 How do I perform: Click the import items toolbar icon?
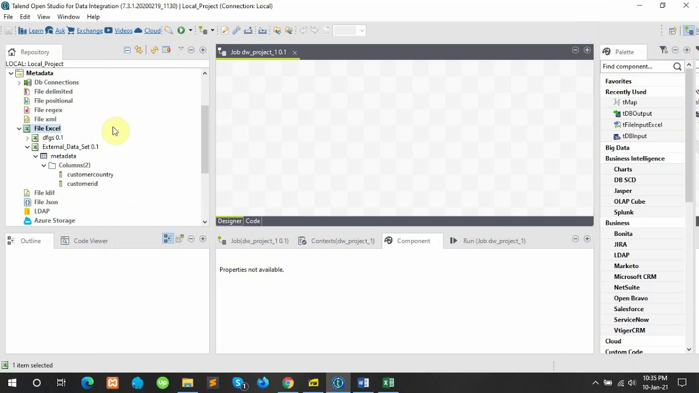(x=263, y=31)
